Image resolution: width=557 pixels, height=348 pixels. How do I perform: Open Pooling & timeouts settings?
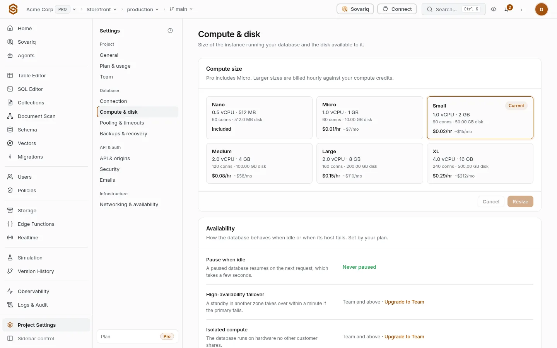point(137,123)
